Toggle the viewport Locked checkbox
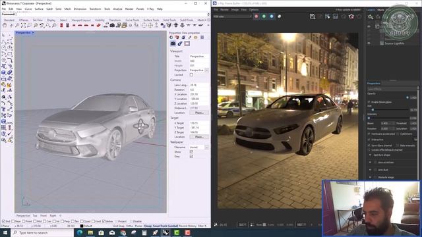 click(191, 74)
